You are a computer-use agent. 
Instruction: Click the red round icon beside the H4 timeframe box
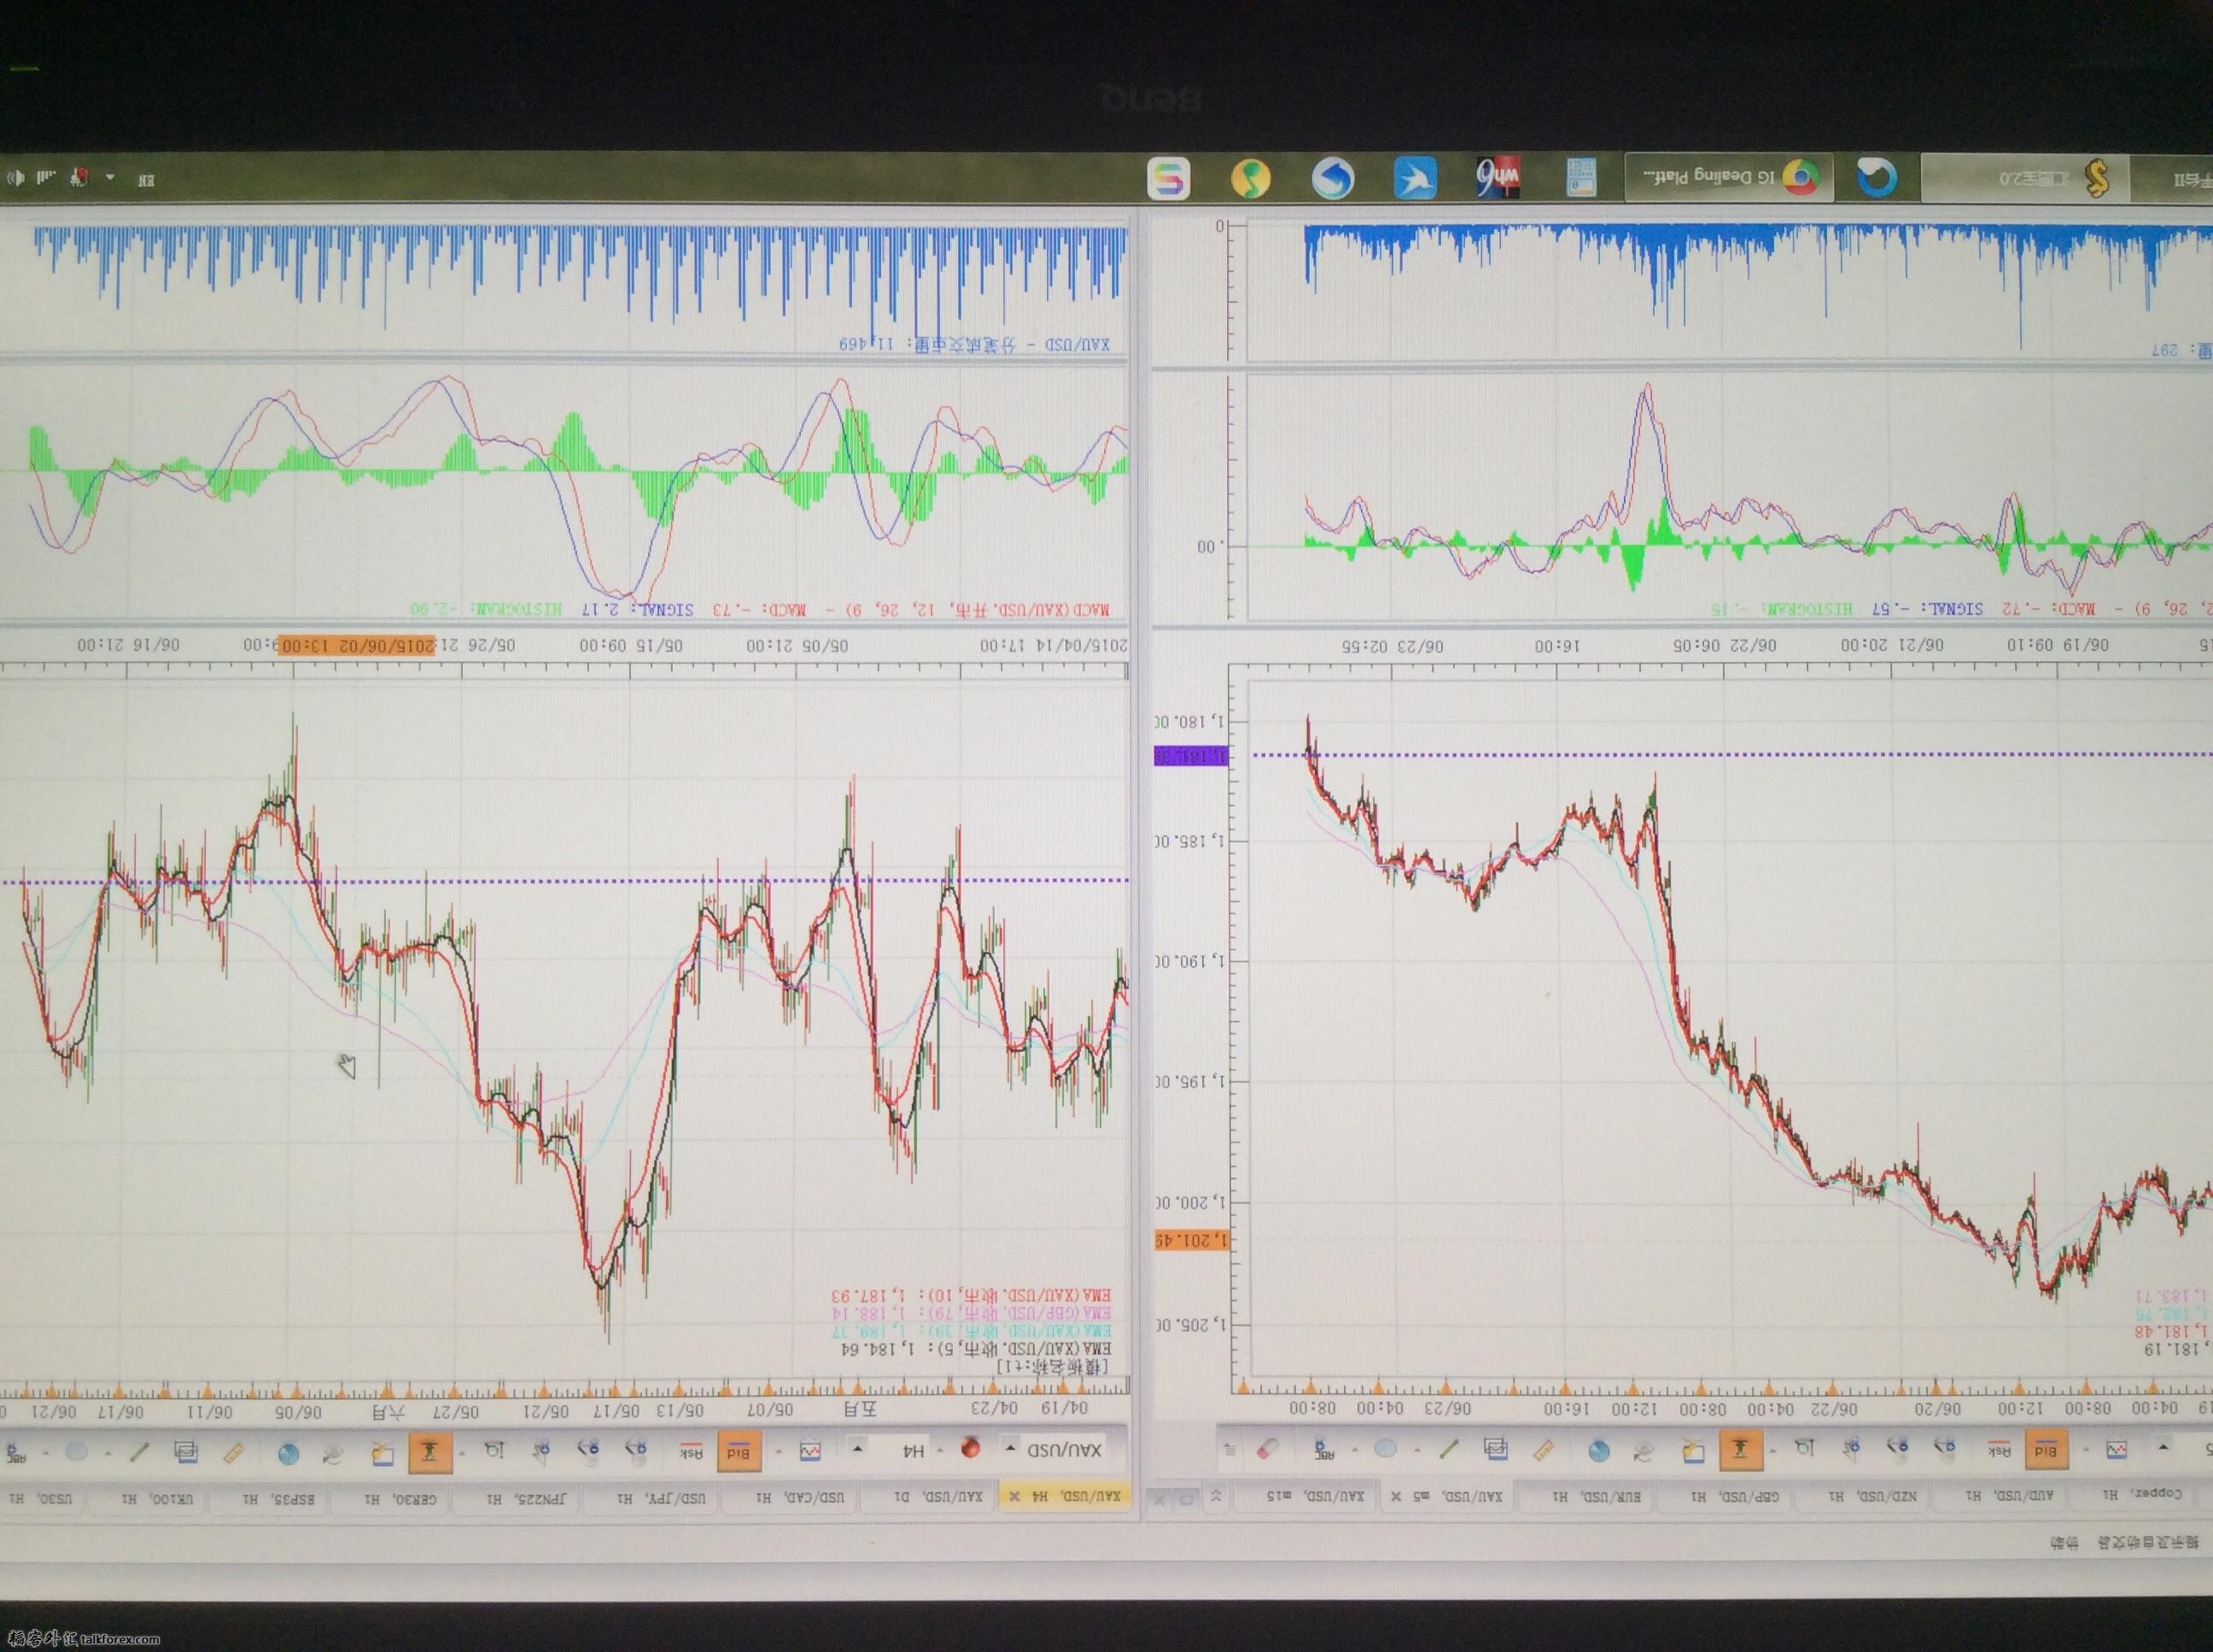(x=971, y=1448)
